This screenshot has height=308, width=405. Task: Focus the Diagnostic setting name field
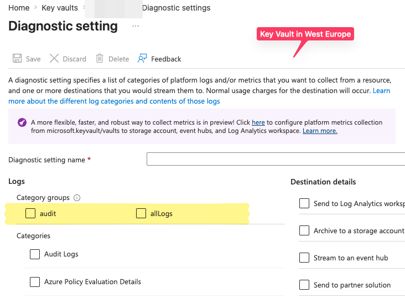click(276, 159)
